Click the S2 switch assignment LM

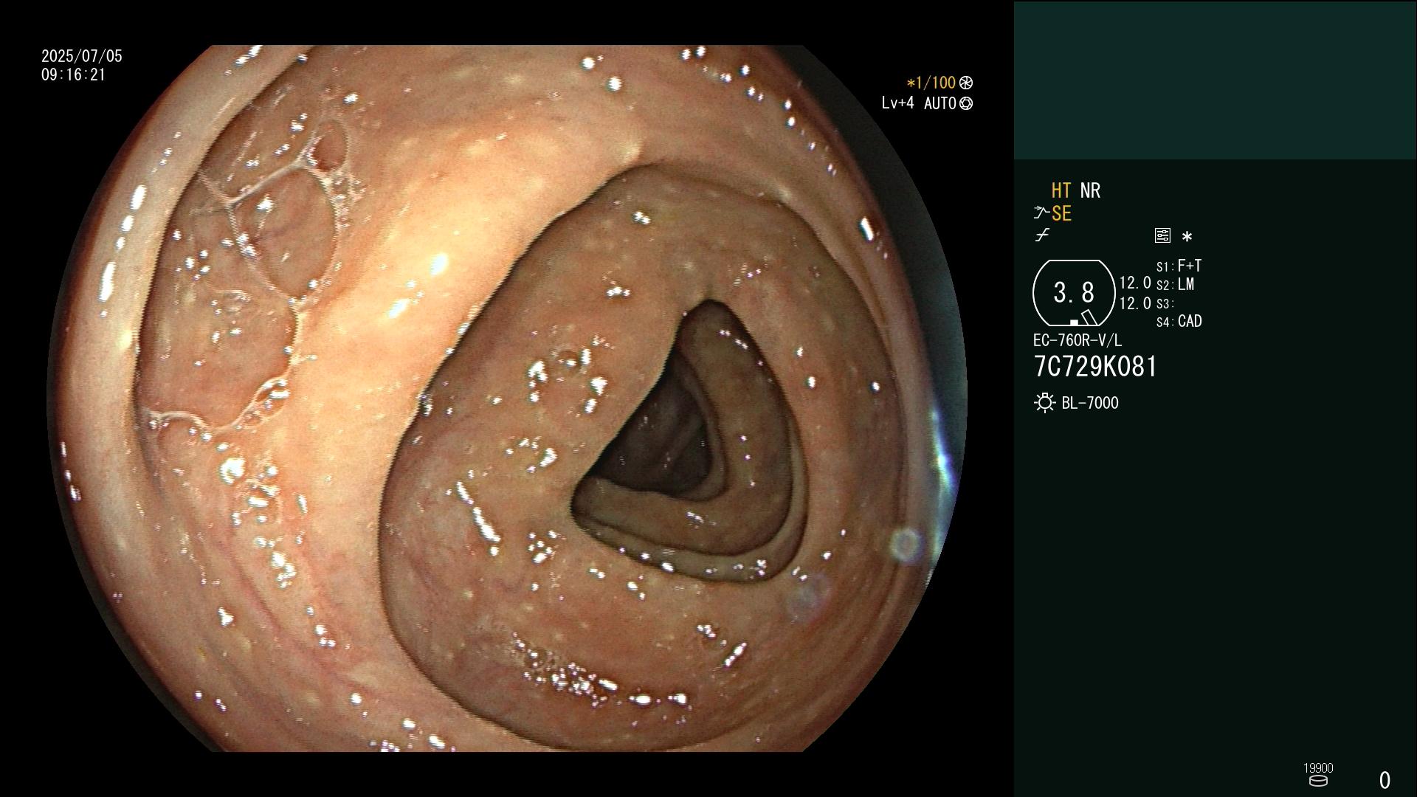pos(1176,284)
